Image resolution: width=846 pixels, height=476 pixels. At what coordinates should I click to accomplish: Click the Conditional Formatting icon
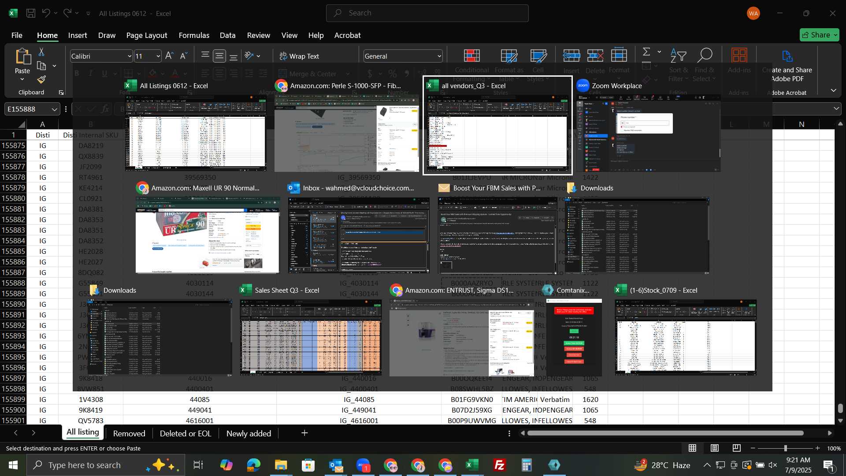(x=472, y=56)
